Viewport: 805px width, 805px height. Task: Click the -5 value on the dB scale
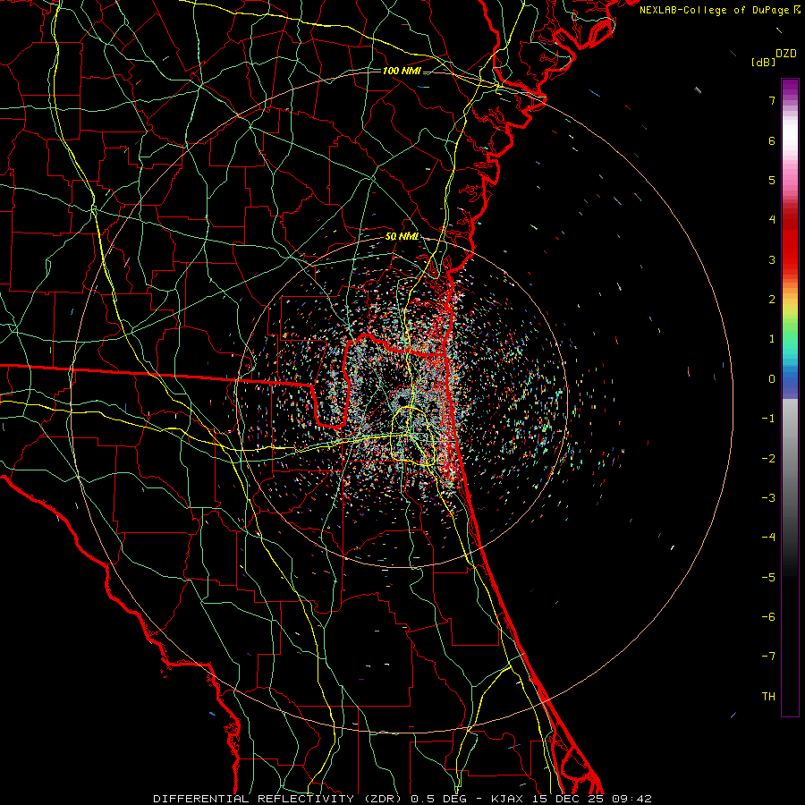pyautogui.click(x=768, y=578)
